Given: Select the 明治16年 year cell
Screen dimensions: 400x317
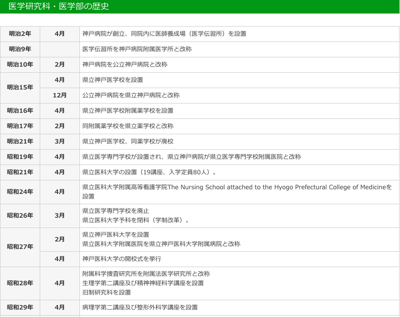Looking at the screenshot, I should (20, 110).
